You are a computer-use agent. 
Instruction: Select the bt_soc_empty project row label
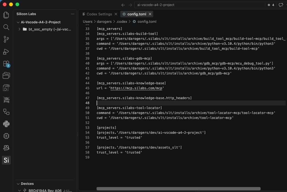(50, 29)
